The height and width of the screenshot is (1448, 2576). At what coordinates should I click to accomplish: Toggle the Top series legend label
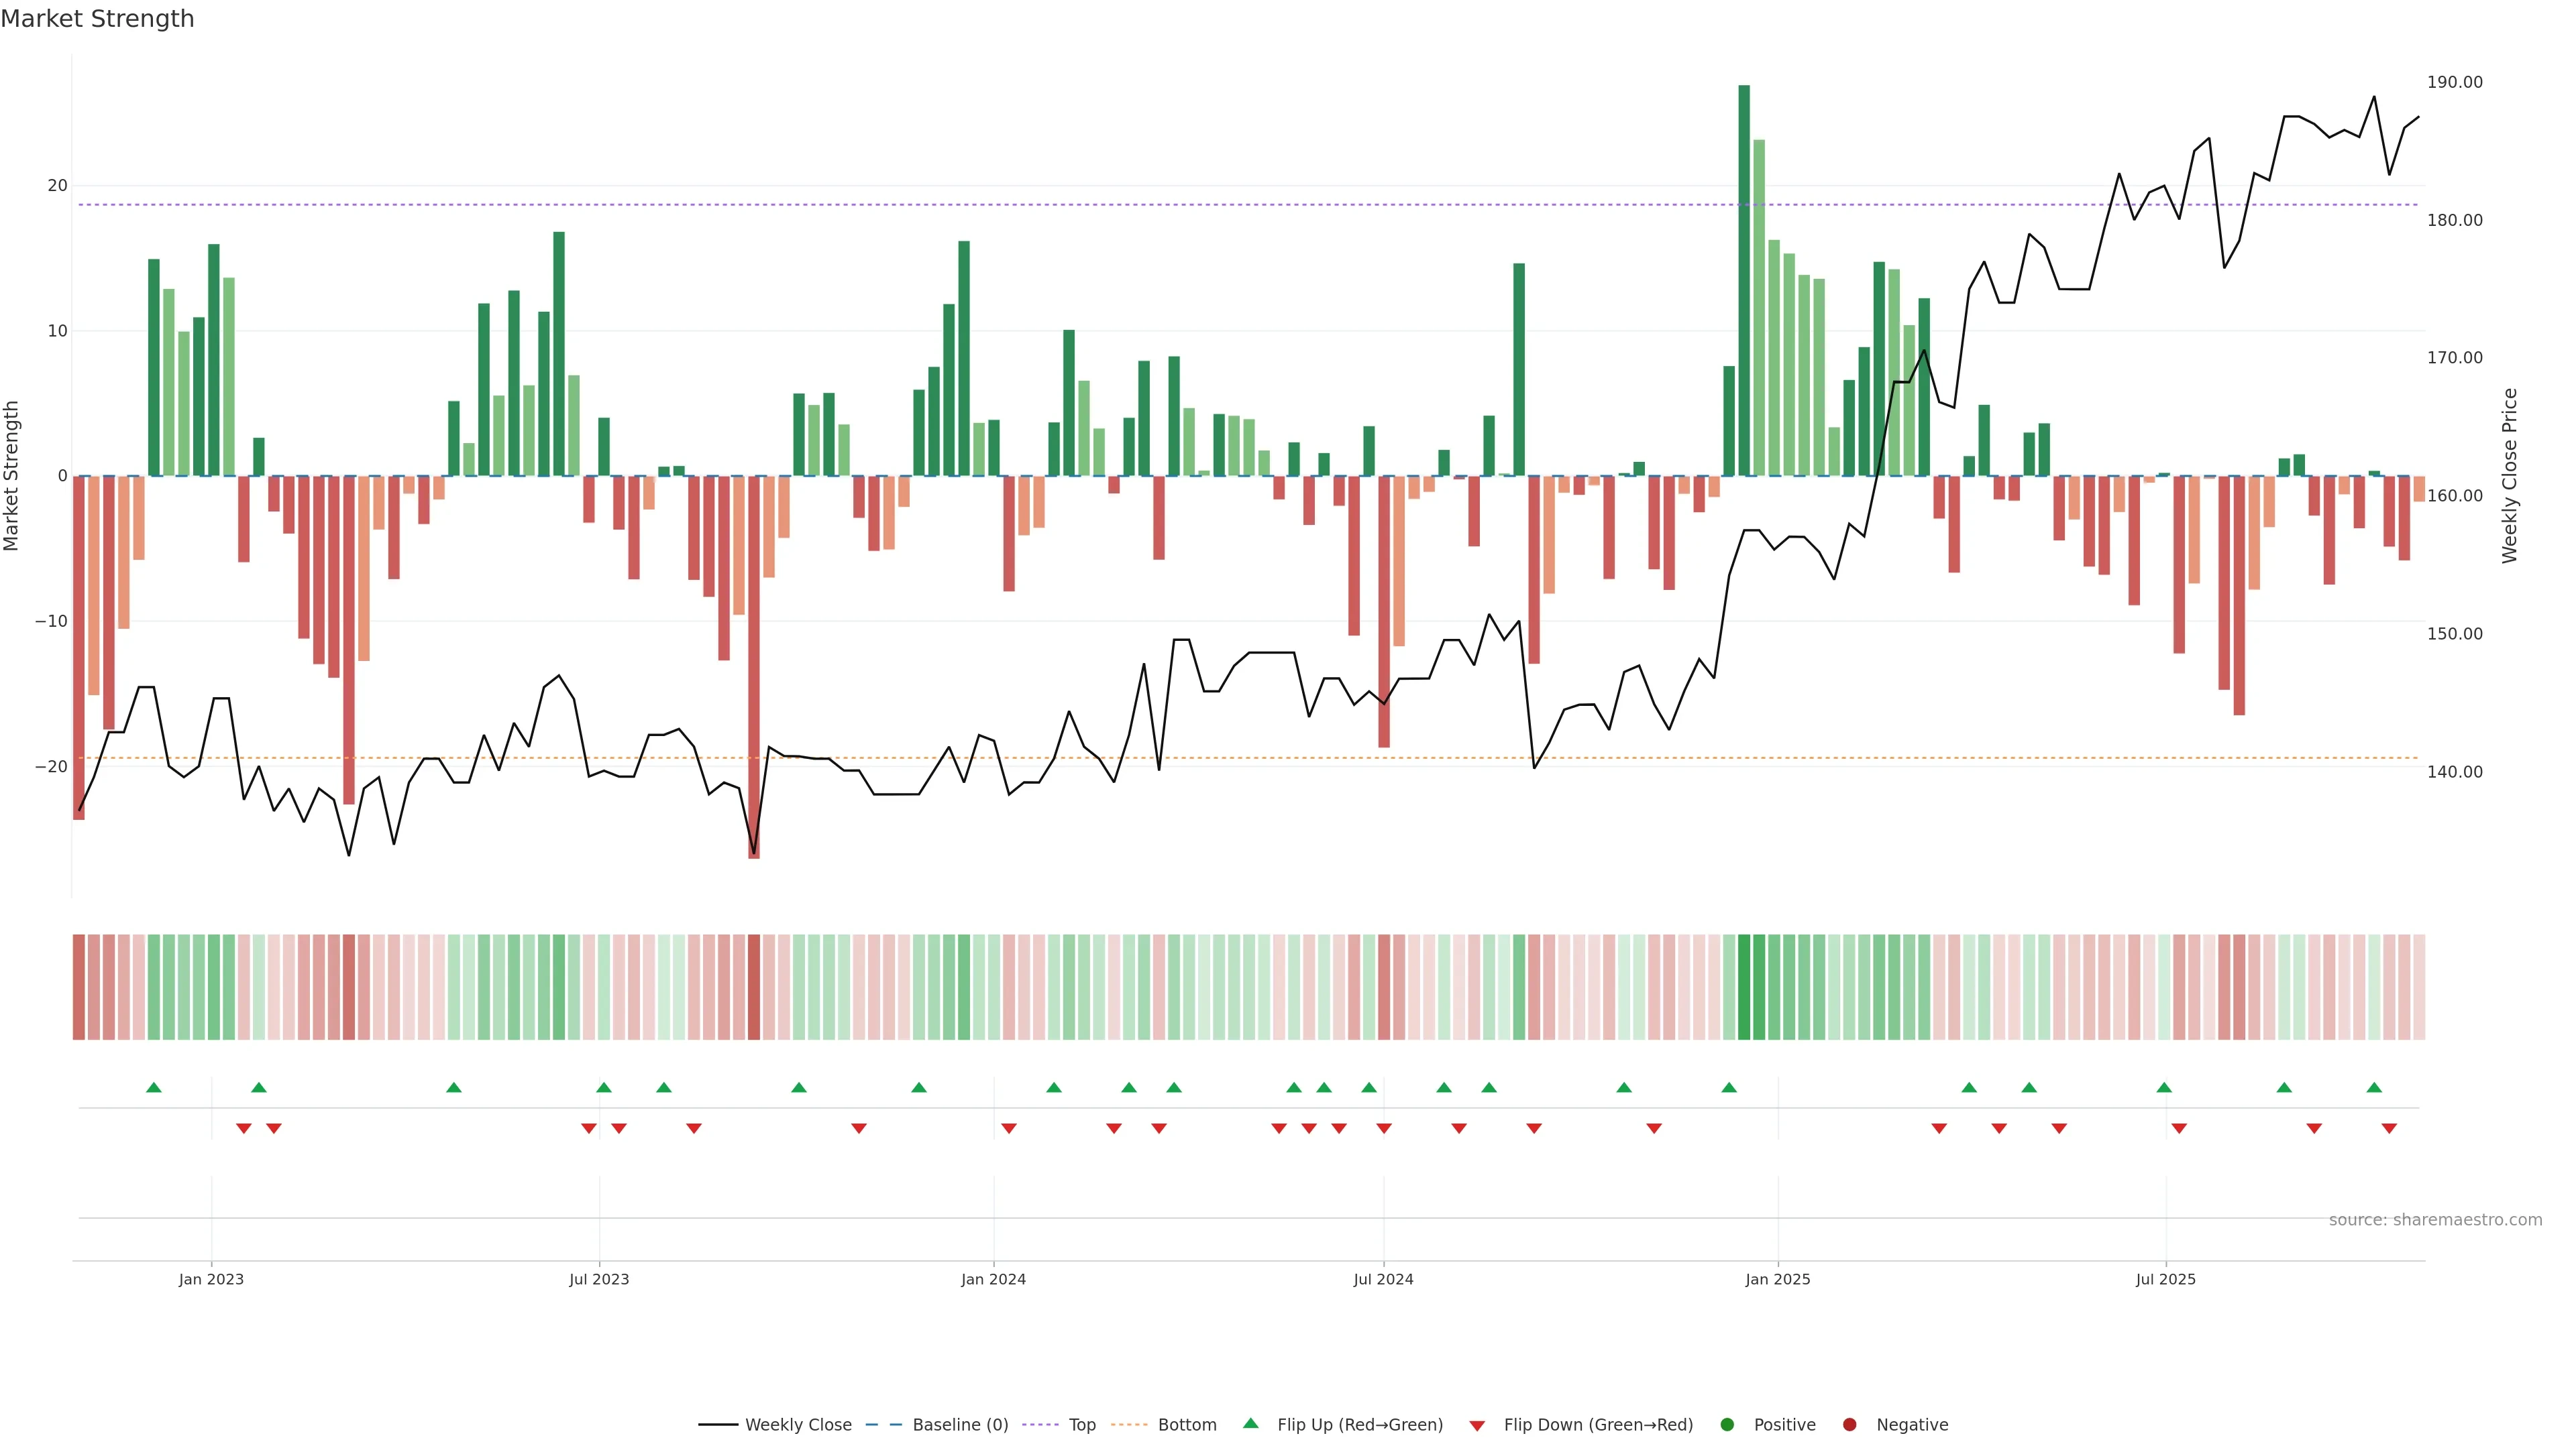tap(1082, 1425)
